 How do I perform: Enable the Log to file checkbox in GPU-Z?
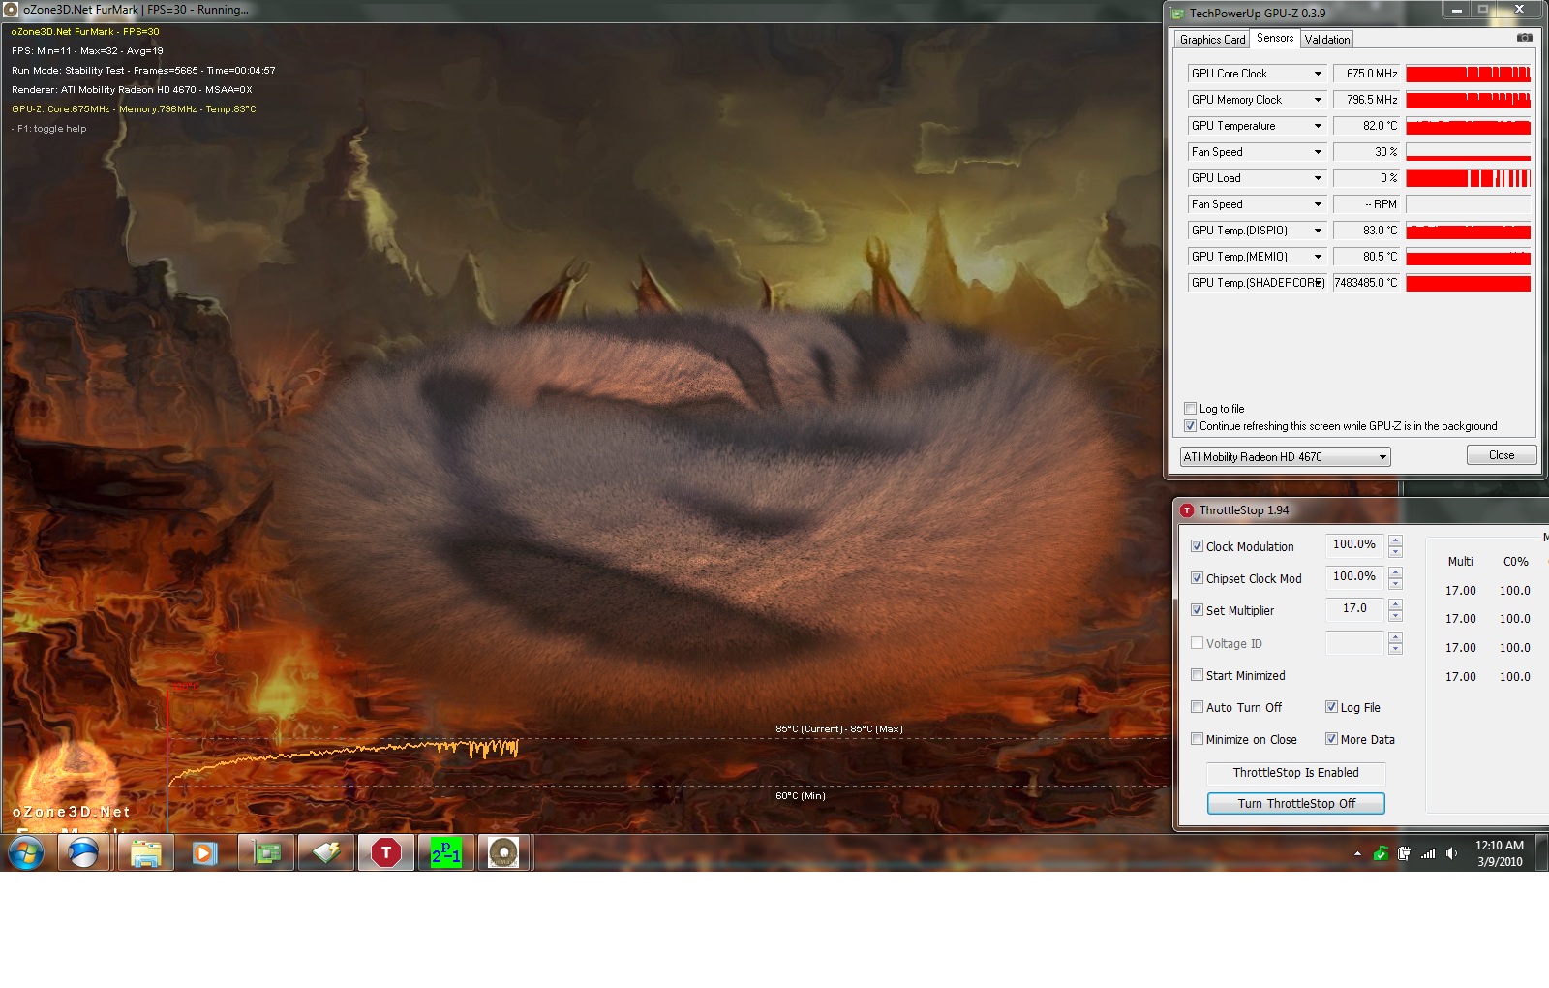coord(1191,409)
